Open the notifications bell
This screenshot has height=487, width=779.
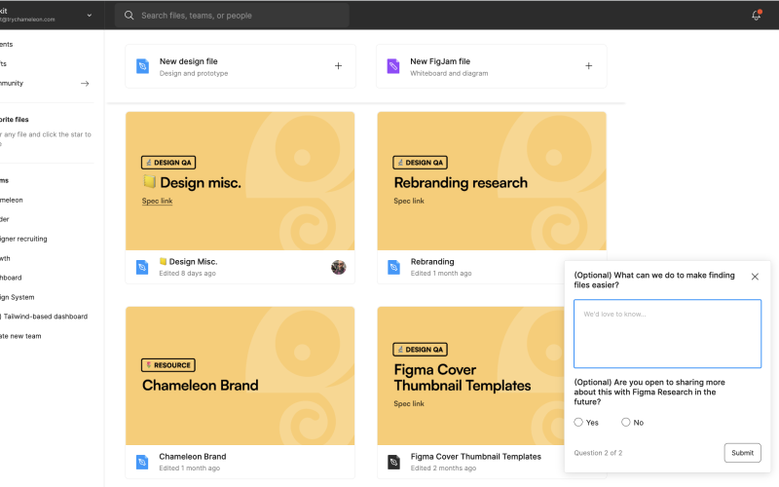757,16
